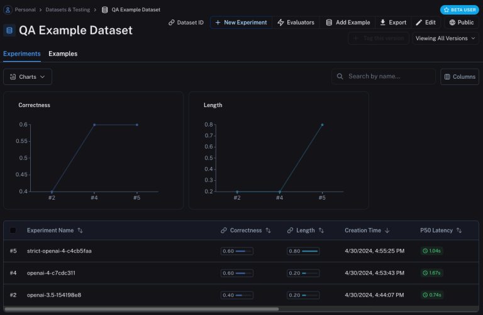The width and height of the screenshot is (483, 315).
Task: Export the dataset
Action: [393, 23]
